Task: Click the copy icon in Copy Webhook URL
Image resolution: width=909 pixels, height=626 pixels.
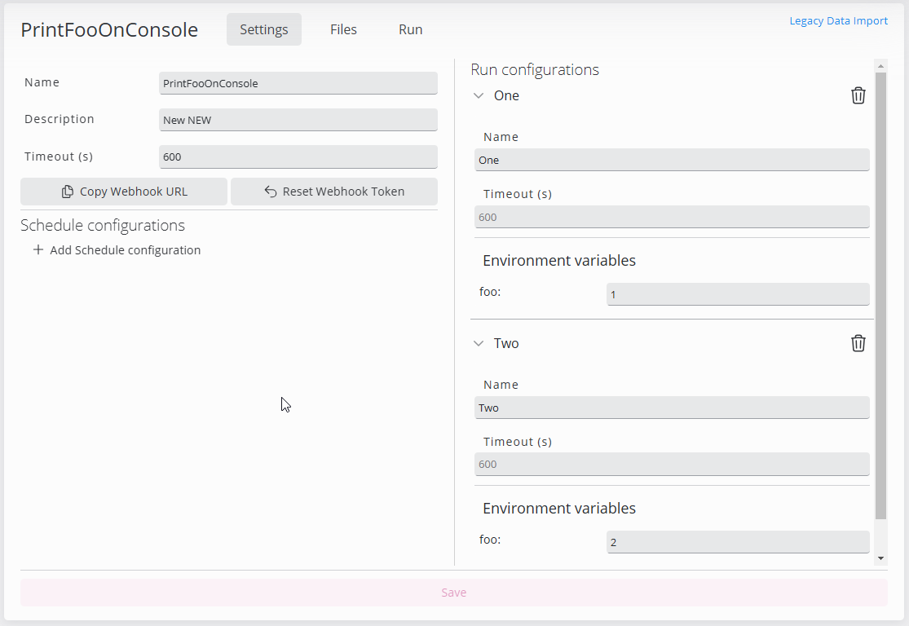Action: point(68,192)
